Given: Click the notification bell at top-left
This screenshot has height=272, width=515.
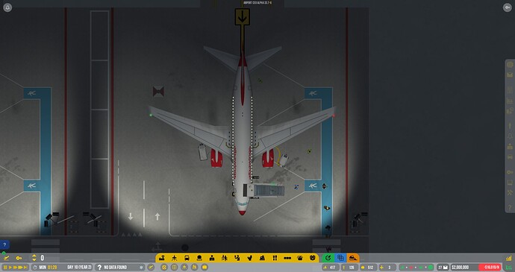Looking at the screenshot, I should point(7,7).
